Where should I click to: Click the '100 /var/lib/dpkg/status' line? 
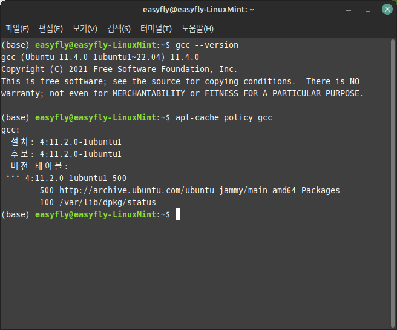(97, 202)
